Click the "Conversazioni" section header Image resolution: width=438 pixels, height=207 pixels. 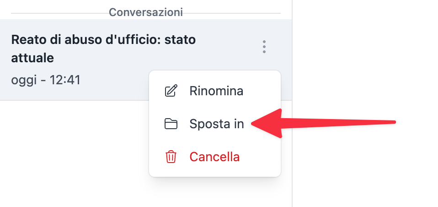146,12
